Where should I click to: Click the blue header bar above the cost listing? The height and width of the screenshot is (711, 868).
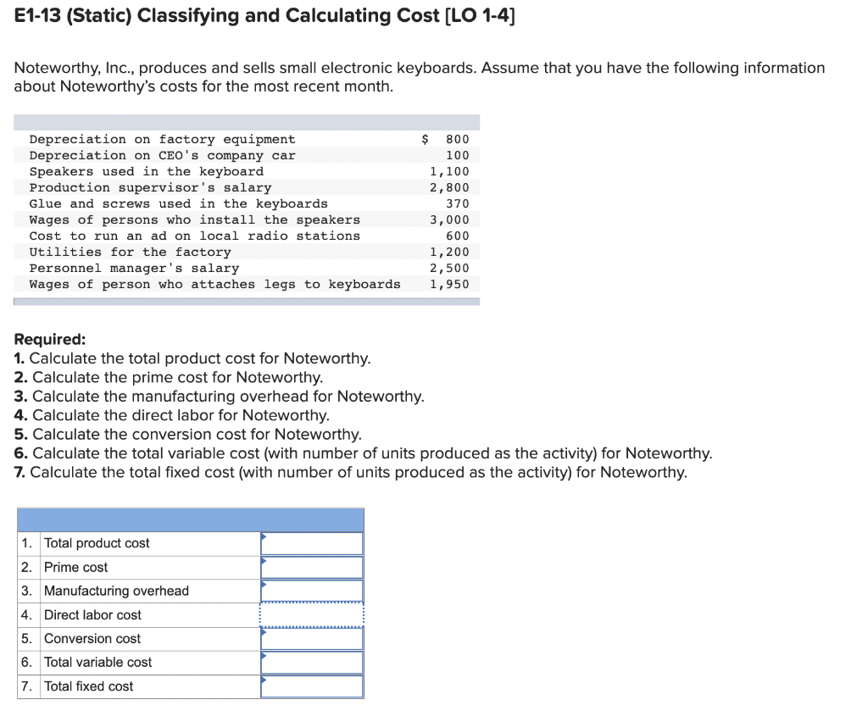pos(246,121)
